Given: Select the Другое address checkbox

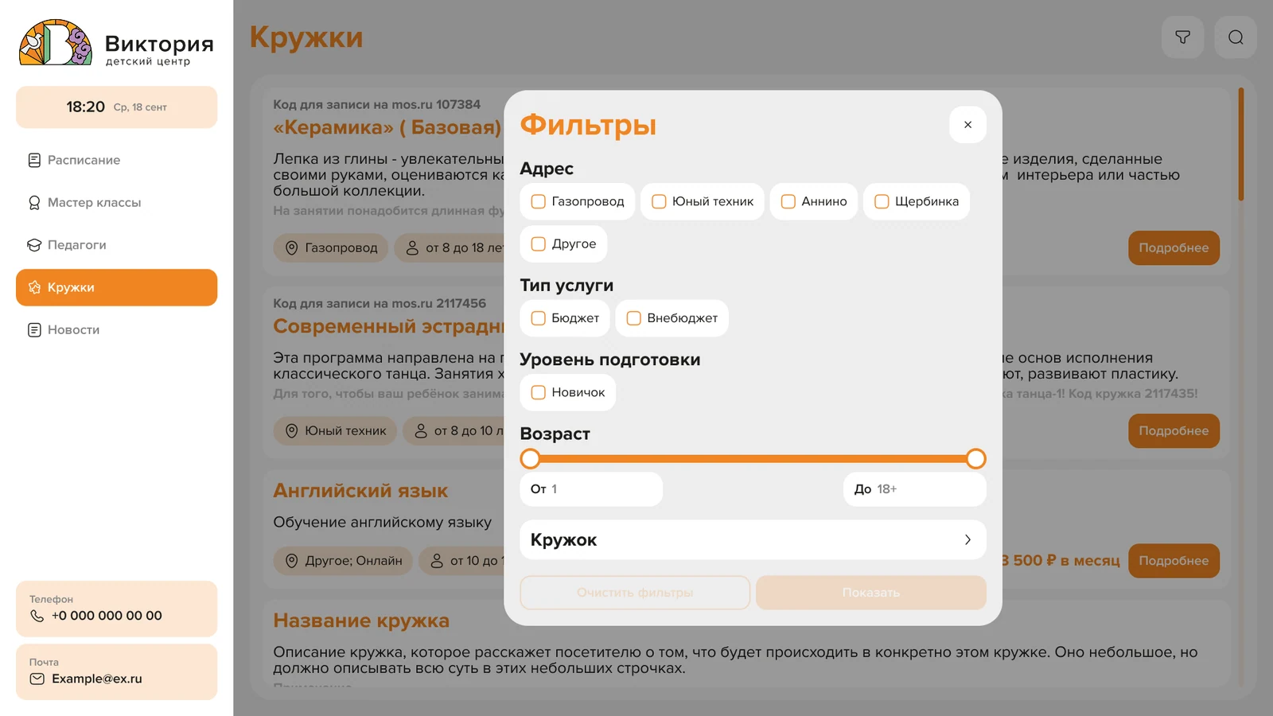Looking at the screenshot, I should tap(539, 244).
